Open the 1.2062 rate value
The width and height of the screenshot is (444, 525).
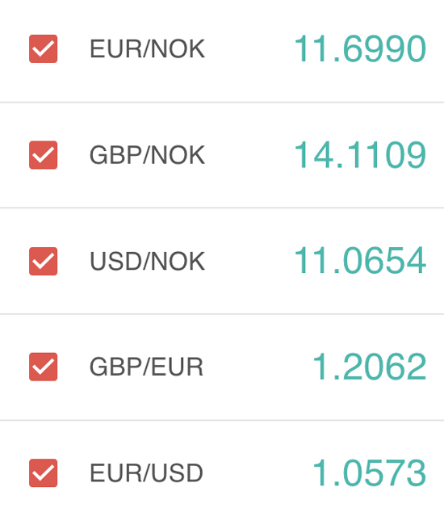click(370, 367)
